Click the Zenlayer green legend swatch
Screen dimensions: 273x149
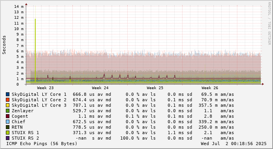(x=8, y=111)
